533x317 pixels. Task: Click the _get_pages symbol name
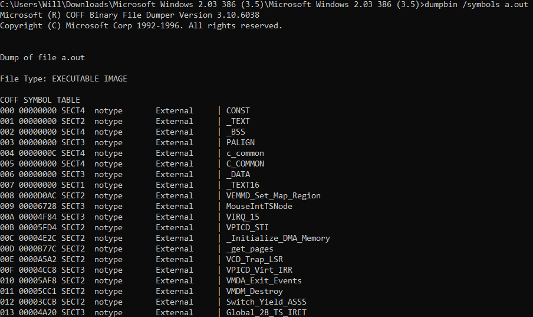click(249, 249)
